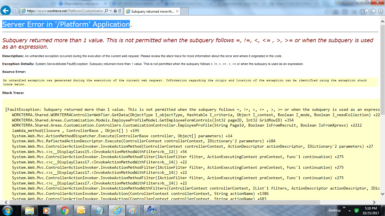Click the '[FaultException: Subquery returned' stack trace line
Image resolution: width=385 pixels, height=216 pixels.
coord(193,109)
